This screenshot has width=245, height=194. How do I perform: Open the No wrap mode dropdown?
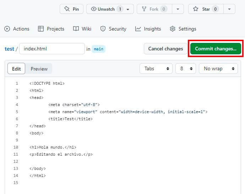218,68
